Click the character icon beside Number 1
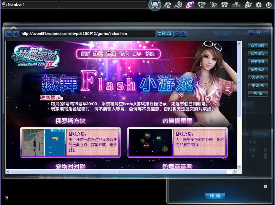Viewport: 275px width, 205px height. [x=4, y=5]
